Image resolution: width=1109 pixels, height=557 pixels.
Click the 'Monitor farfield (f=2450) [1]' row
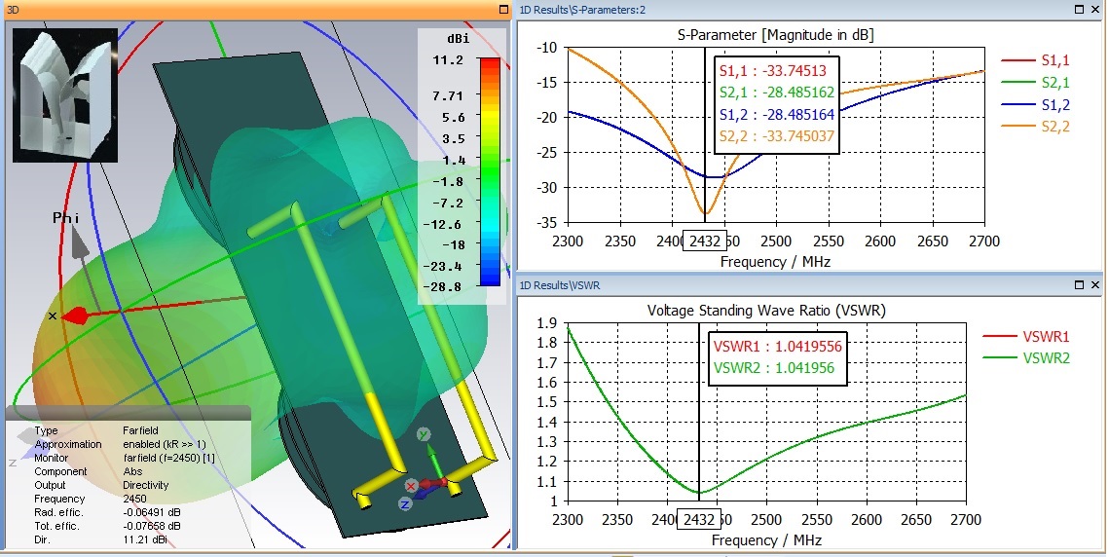tap(124, 458)
